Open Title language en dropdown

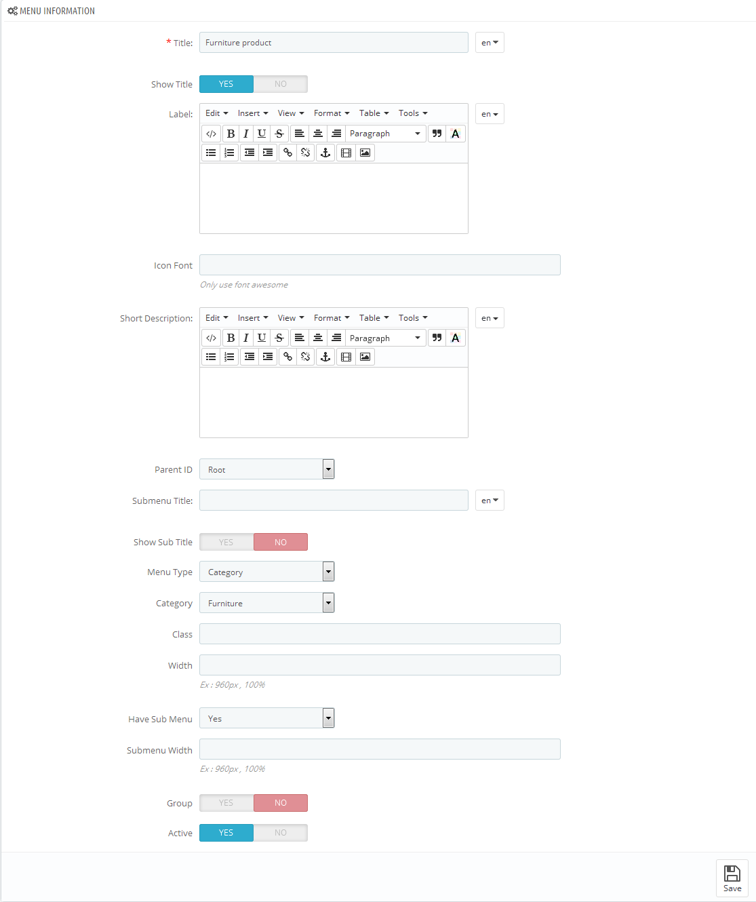pyautogui.click(x=490, y=43)
